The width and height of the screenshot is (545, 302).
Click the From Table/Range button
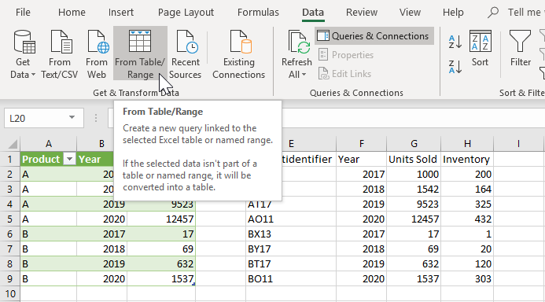point(140,53)
